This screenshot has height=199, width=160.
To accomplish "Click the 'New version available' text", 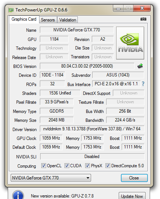I will click(x=62, y=196).
